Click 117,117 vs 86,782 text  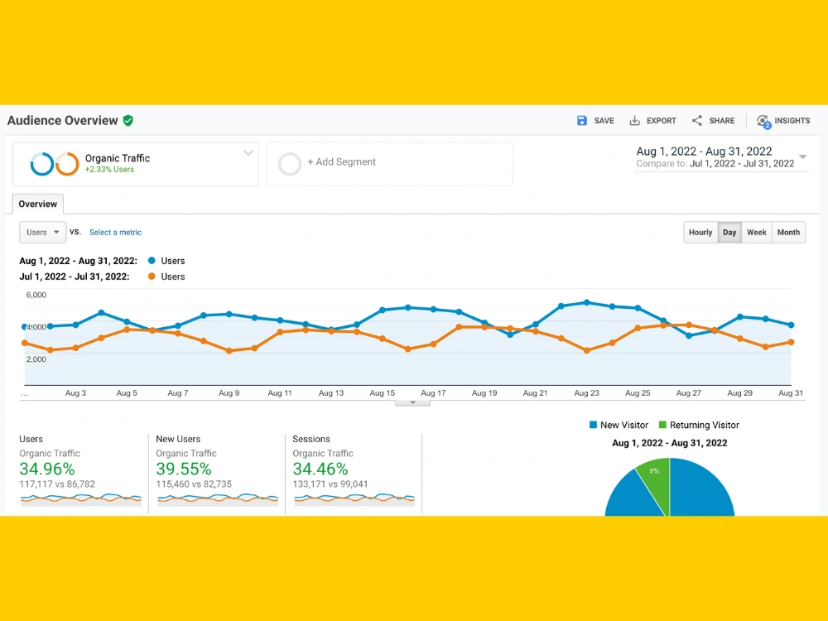click(x=57, y=484)
